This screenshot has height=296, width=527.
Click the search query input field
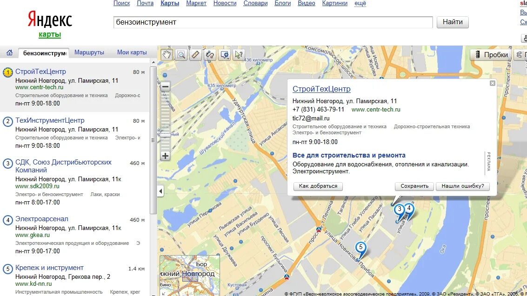click(273, 22)
